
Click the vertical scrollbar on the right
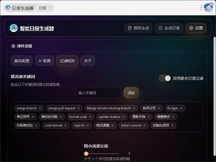pyautogui.click(x=214, y=96)
